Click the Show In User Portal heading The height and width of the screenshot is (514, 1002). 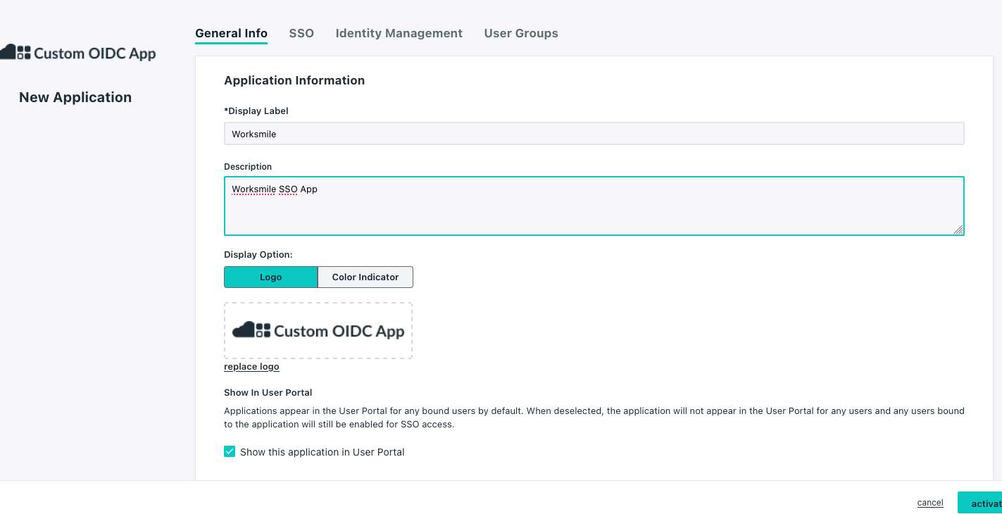pos(268,392)
